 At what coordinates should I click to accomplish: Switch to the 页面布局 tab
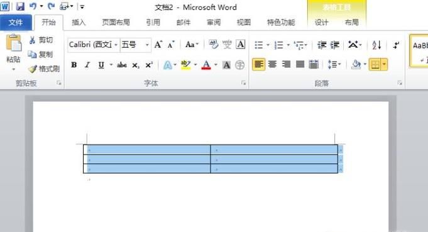[116, 23]
